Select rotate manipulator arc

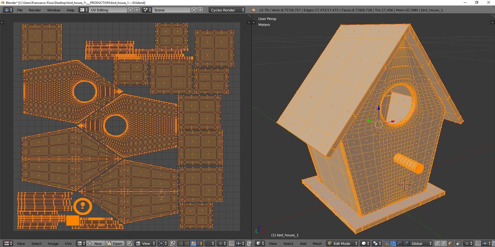[x=400, y=243]
